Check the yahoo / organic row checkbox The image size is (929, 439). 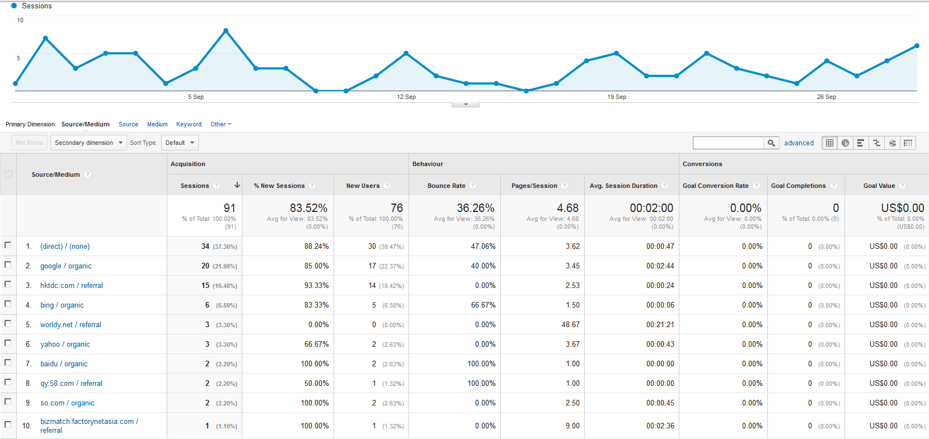point(8,343)
